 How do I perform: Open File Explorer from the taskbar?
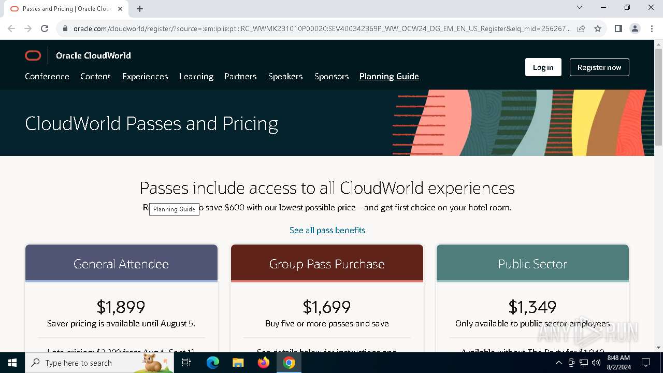click(x=238, y=363)
